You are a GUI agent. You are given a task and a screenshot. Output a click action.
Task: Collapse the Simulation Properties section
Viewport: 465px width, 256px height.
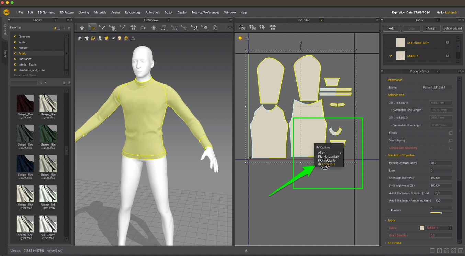[x=385, y=155]
